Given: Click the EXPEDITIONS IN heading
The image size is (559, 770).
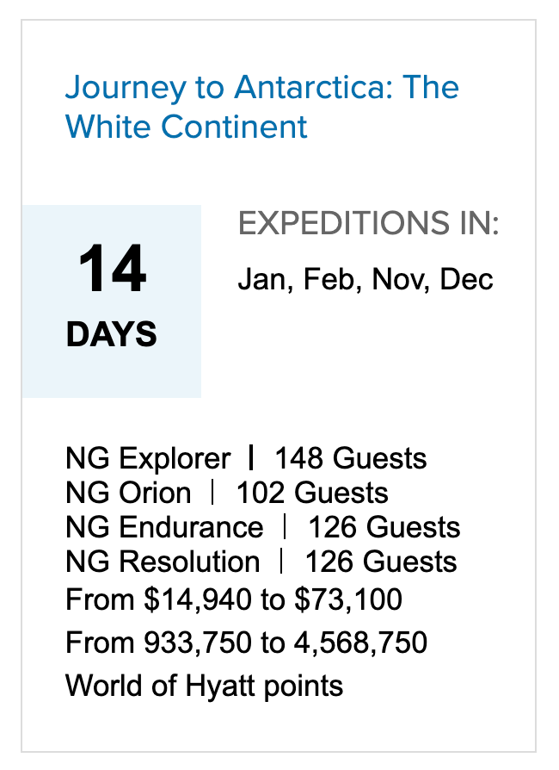Looking at the screenshot, I should click(368, 225).
